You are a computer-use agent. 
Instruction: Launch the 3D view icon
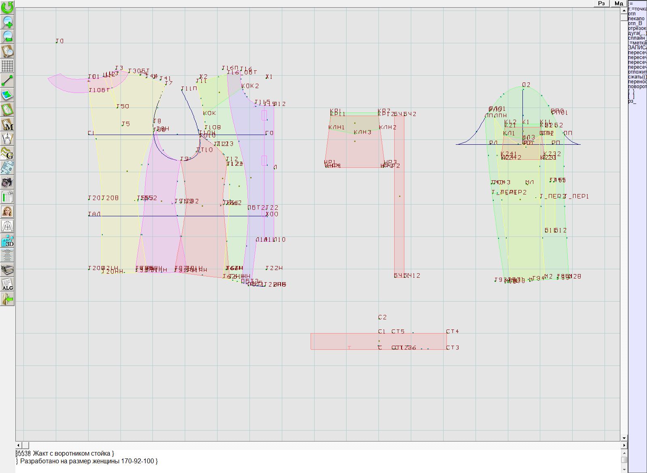pos(7,241)
